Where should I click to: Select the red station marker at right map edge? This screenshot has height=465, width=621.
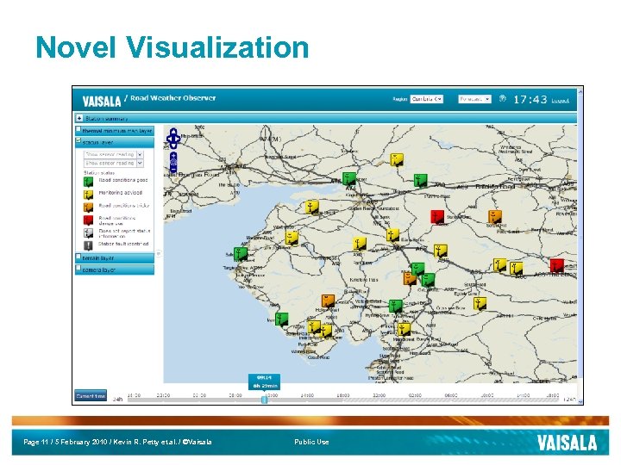coord(557,265)
